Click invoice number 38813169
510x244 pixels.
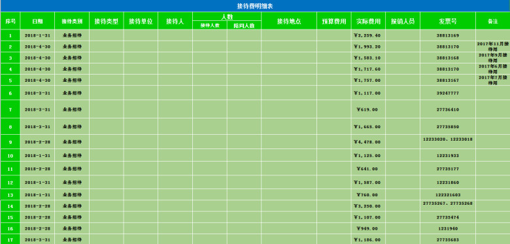tap(448, 35)
